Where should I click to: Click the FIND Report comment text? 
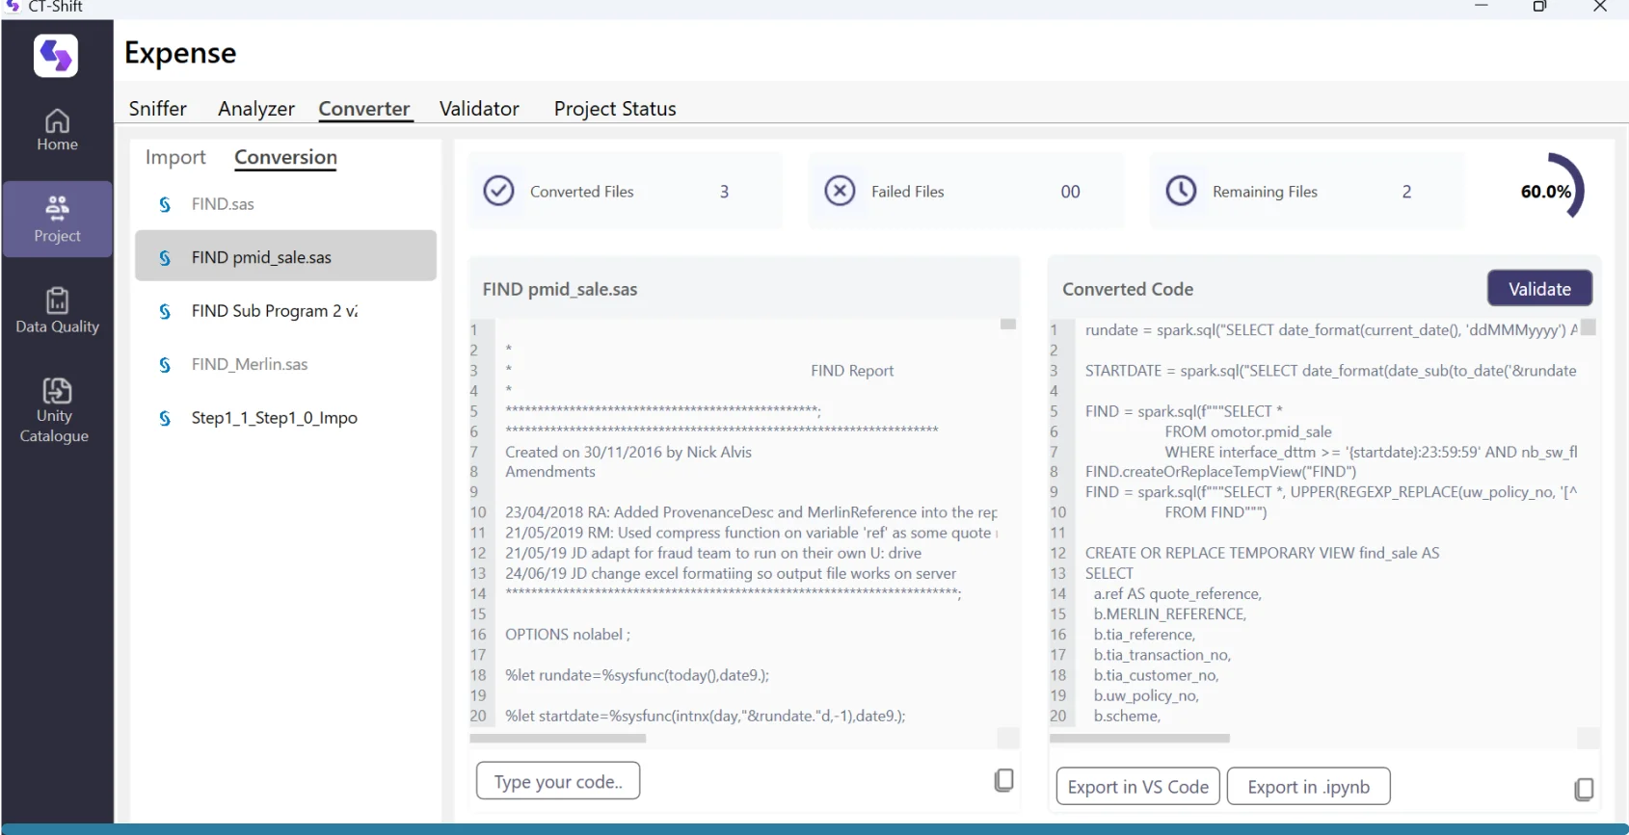852,371
